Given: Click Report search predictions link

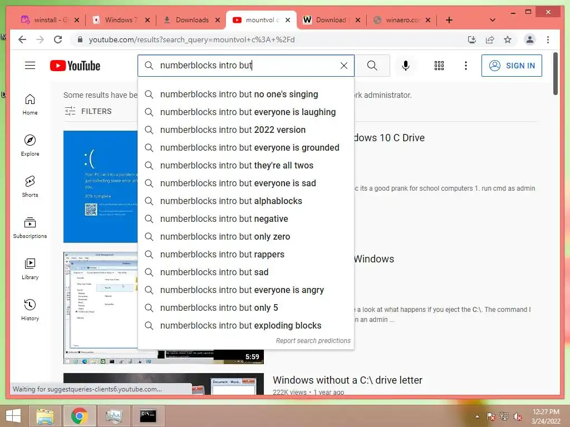Looking at the screenshot, I should (x=313, y=341).
